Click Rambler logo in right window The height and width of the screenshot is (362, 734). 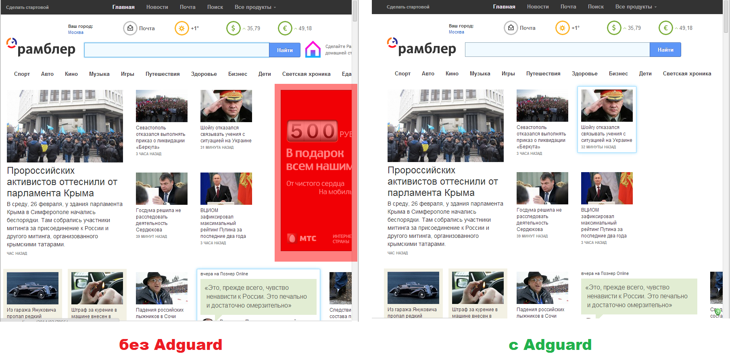coord(421,47)
